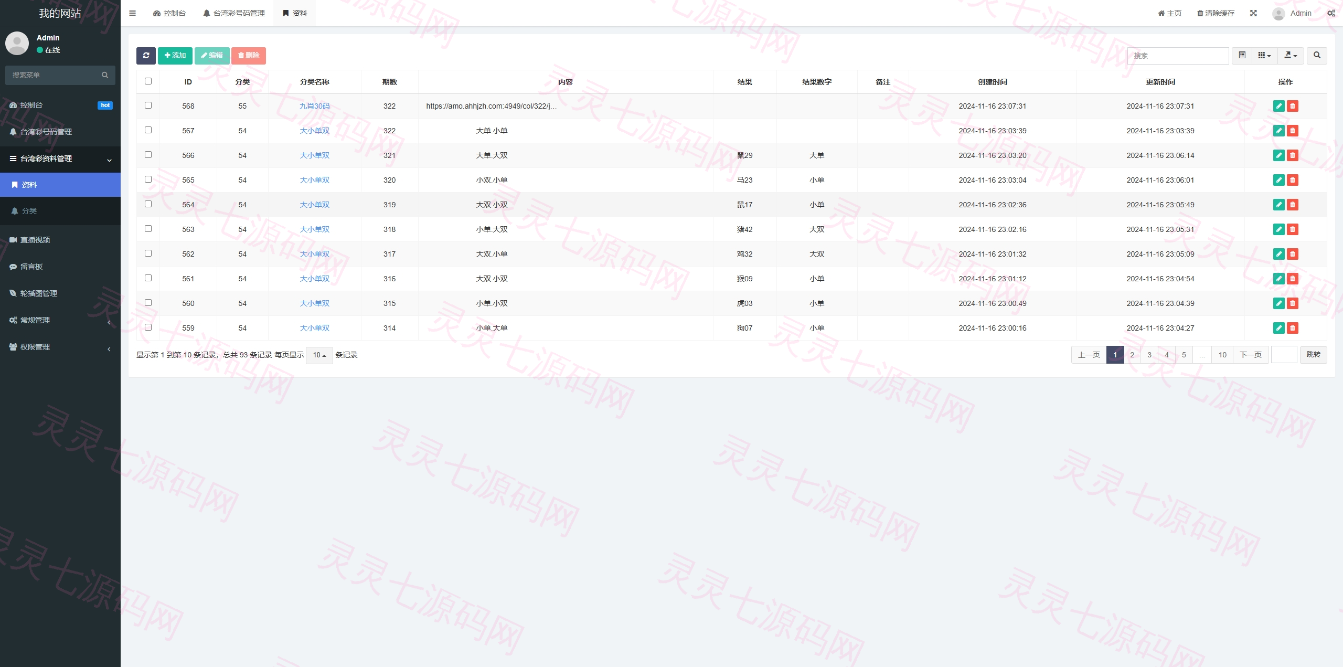Open the 九肖30码 category link
The height and width of the screenshot is (667, 1343).
click(x=315, y=106)
